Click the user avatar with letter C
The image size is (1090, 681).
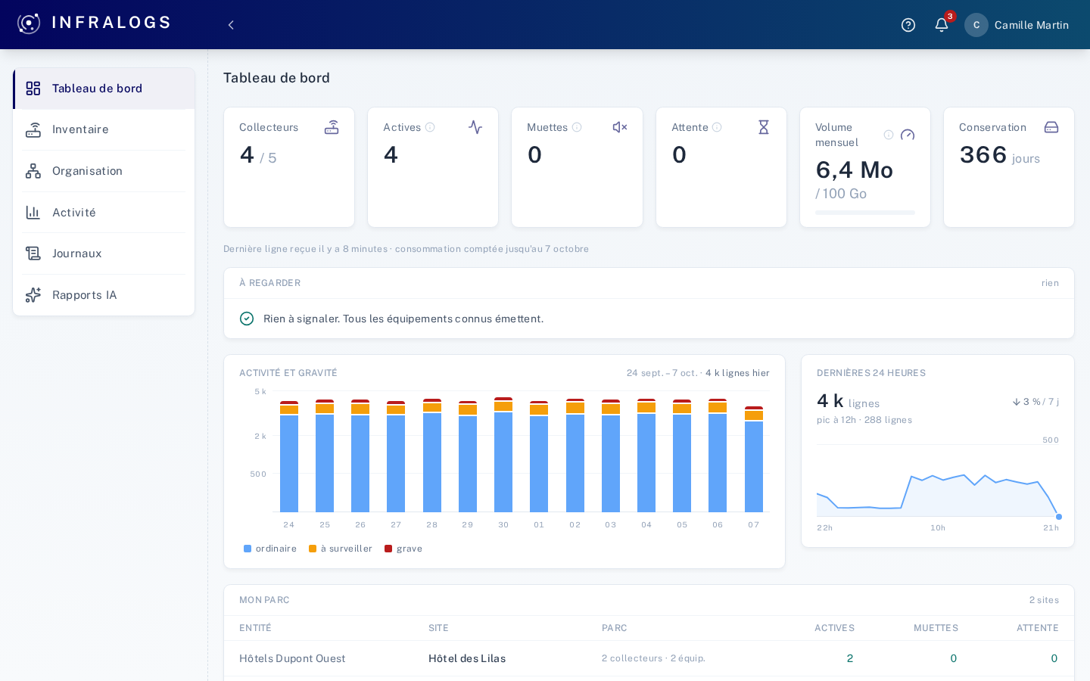point(976,25)
